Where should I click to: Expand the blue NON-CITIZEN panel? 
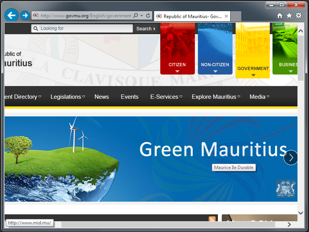215,48
